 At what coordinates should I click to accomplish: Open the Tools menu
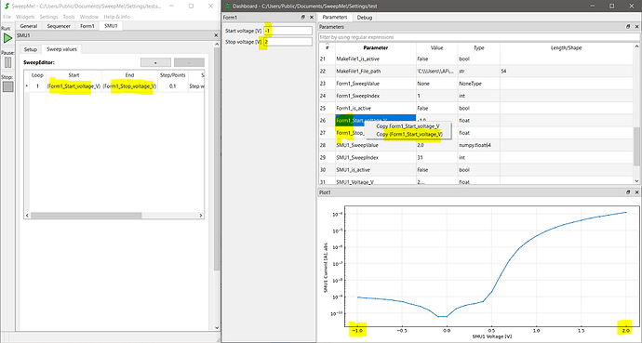click(x=69, y=17)
